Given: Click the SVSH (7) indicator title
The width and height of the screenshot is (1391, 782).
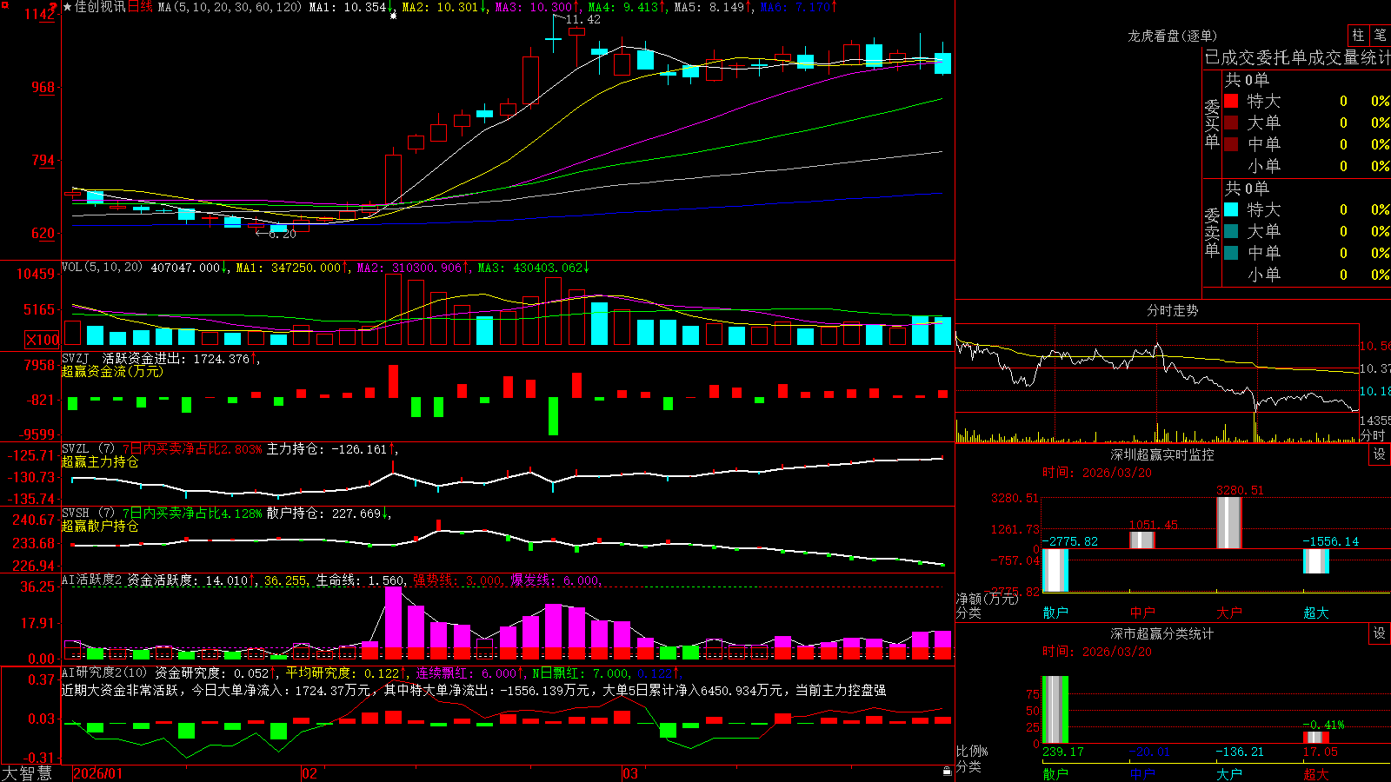Looking at the screenshot, I should (88, 514).
